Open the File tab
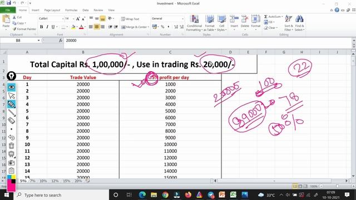356x200 pixels. point(8,10)
